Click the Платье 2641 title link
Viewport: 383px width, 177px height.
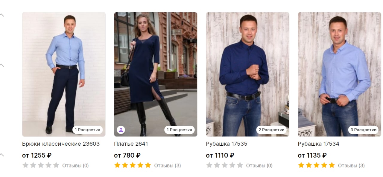[131, 144]
